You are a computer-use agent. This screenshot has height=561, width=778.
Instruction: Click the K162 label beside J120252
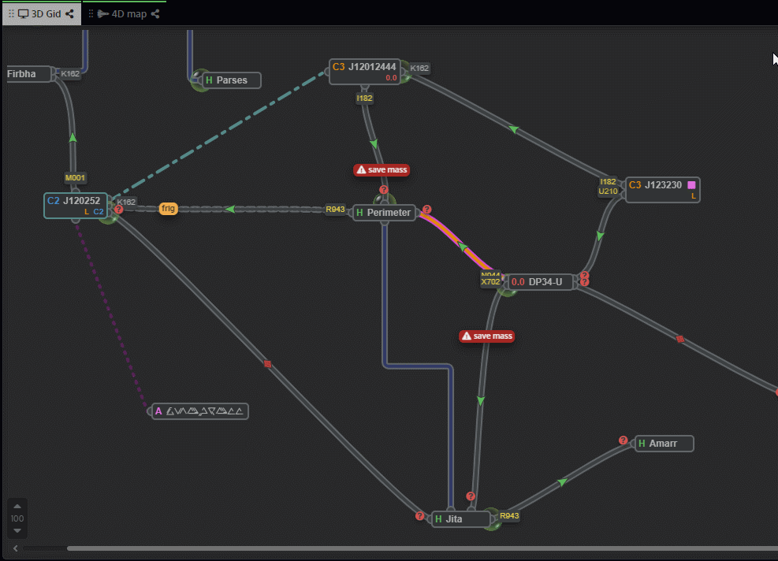(x=126, y=202)
